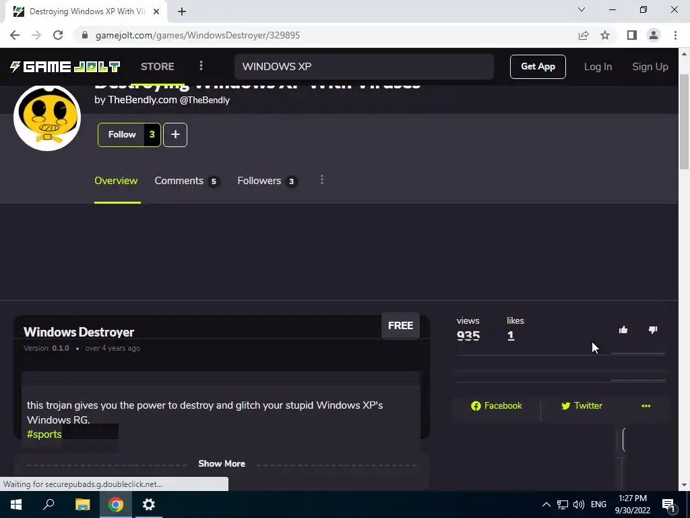Open the Chrome three-dot menu

click(675, 35)
